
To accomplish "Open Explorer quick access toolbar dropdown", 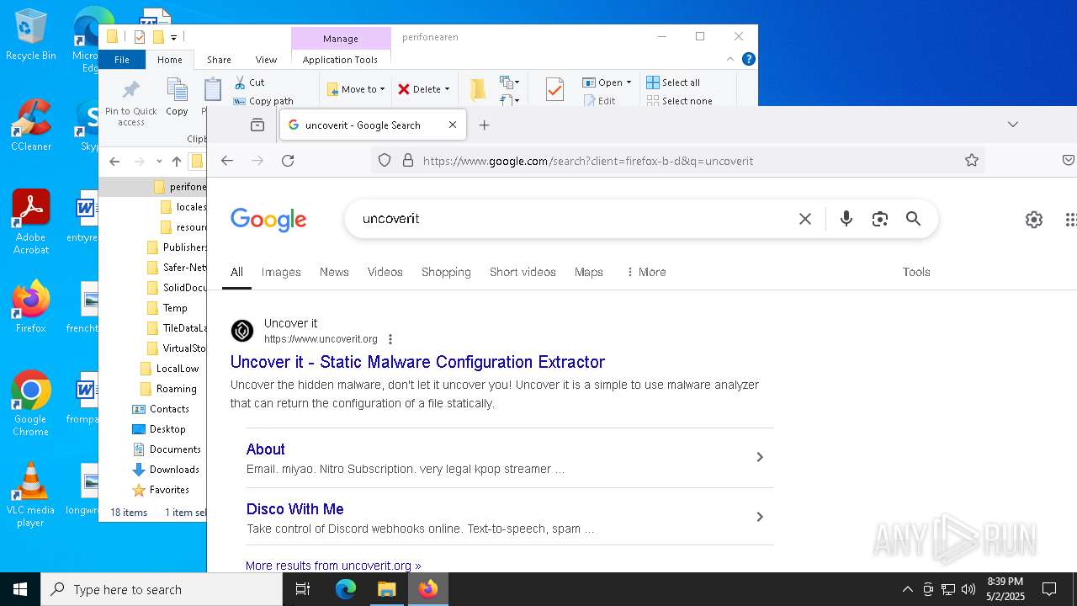I will tap(173, 37).
